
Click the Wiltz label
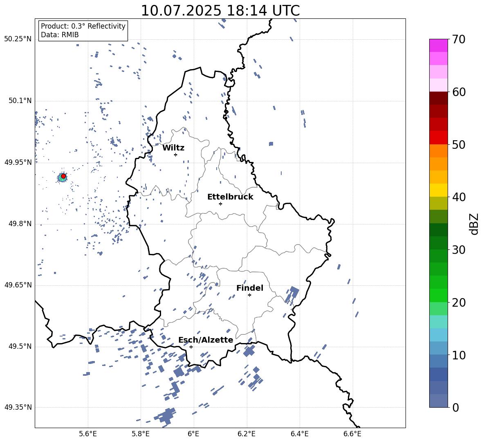[173, 148]
